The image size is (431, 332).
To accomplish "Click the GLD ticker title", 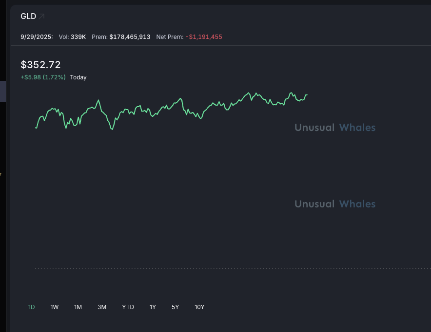I will tap(28, 16).
